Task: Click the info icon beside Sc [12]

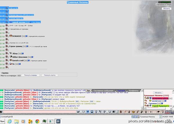Action: 20,64
